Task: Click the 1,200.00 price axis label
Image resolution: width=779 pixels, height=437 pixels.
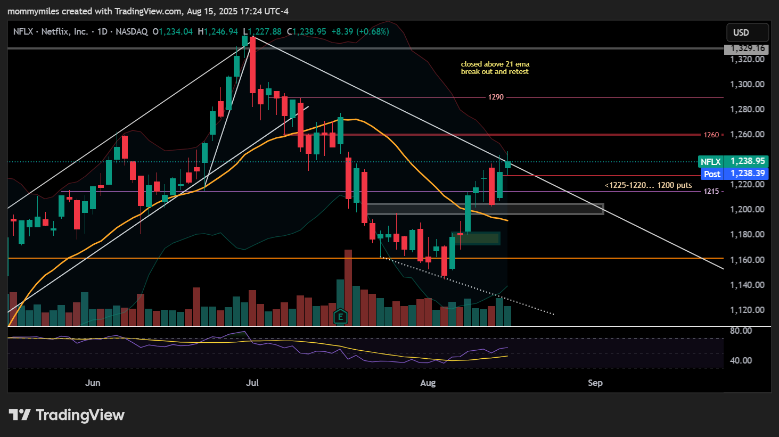Action: click(x=748, y=209)
